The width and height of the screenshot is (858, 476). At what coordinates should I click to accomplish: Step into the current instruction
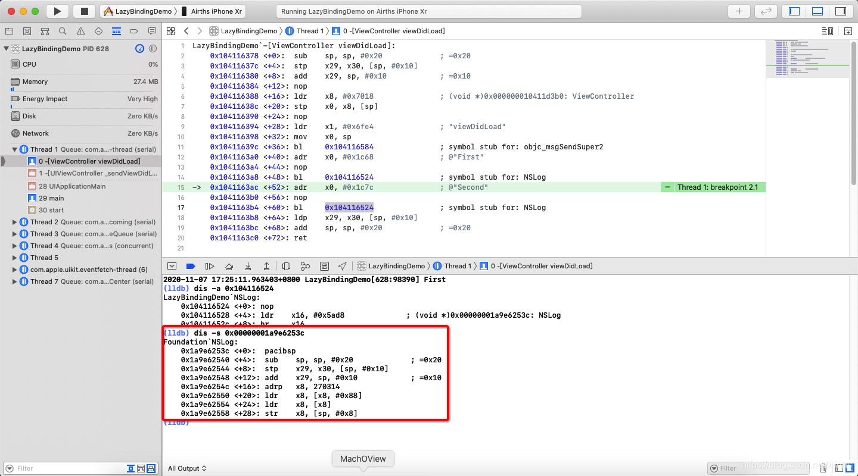tap(248, 266)
